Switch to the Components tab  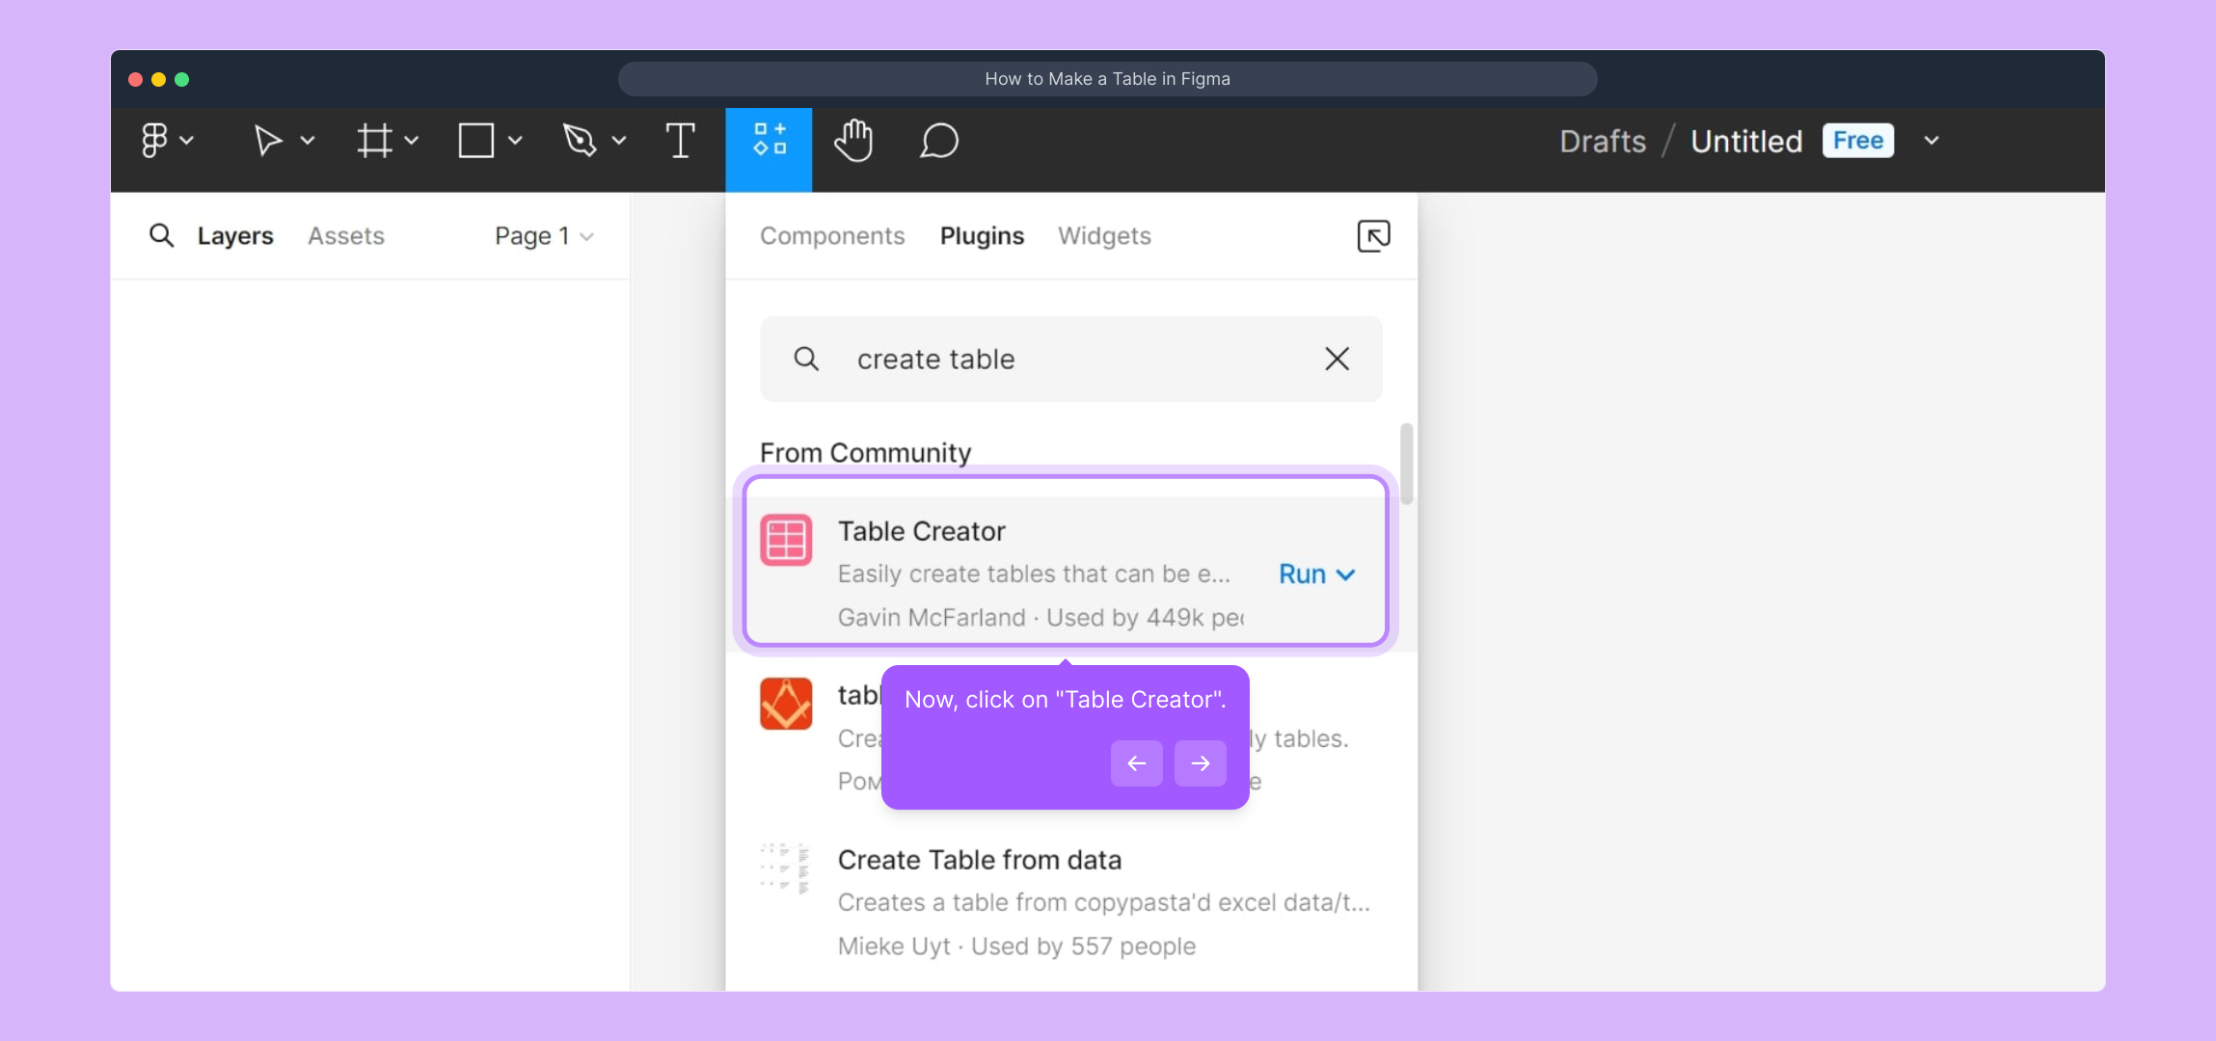[832, 236]
